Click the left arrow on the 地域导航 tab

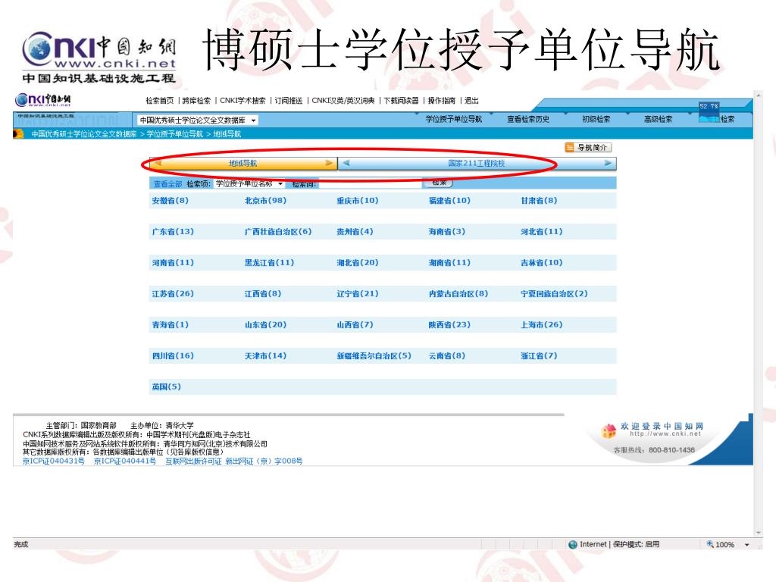[x=158, y=164]
